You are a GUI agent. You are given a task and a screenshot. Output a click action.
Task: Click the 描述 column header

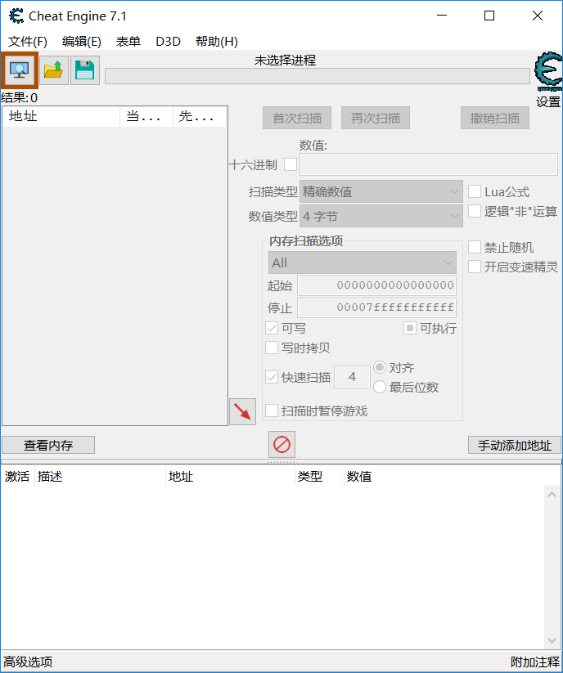click(100, 477)
